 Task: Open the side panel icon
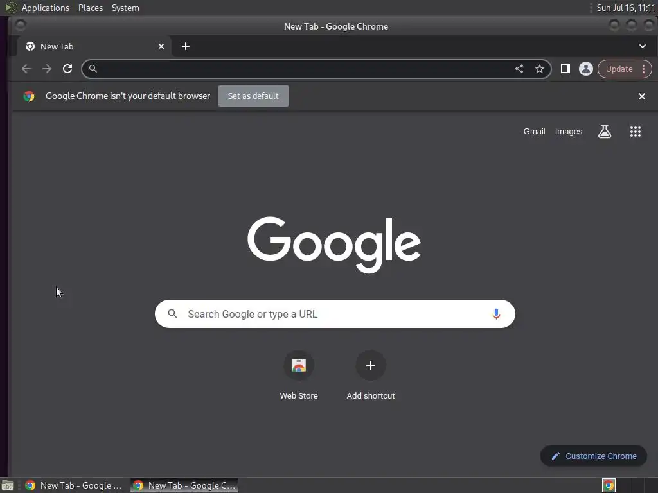coord(565,69)
